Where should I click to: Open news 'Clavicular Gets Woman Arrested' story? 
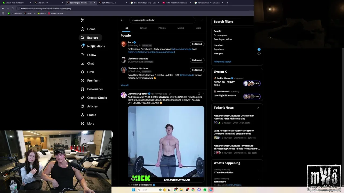tap(234, 117)
